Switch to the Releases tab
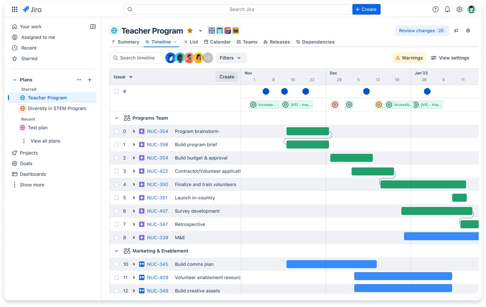Viewport: 486px width, 307px height. click(277, 42)
